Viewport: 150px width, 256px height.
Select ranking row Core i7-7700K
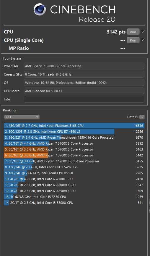pyautogui.click(x=74, y=179)
